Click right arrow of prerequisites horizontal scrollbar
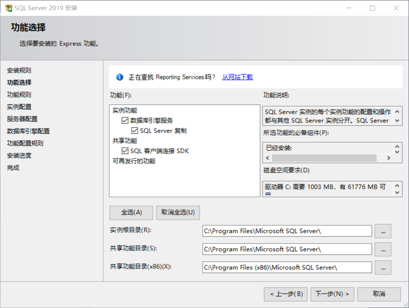This screenshot has height=308, width=409. tap(389, 158)
